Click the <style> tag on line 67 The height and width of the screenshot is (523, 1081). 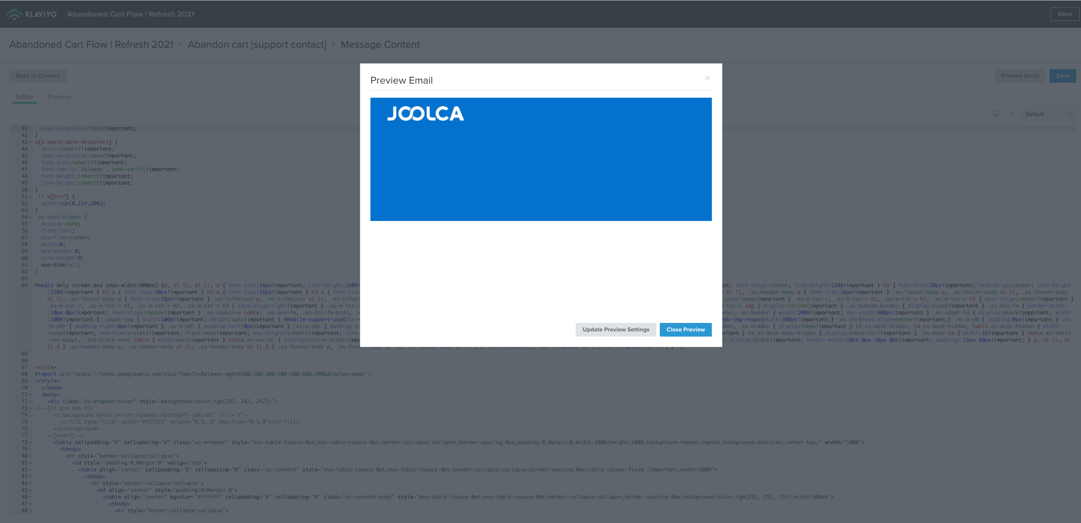coord(46,367)
